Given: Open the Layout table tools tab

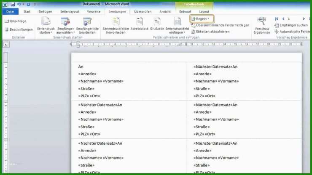Looking at the screenshot, I should (204, 11).
